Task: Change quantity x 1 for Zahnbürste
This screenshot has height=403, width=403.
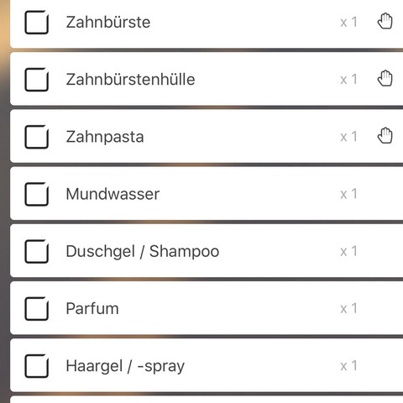Action: [x=348, y=22]
